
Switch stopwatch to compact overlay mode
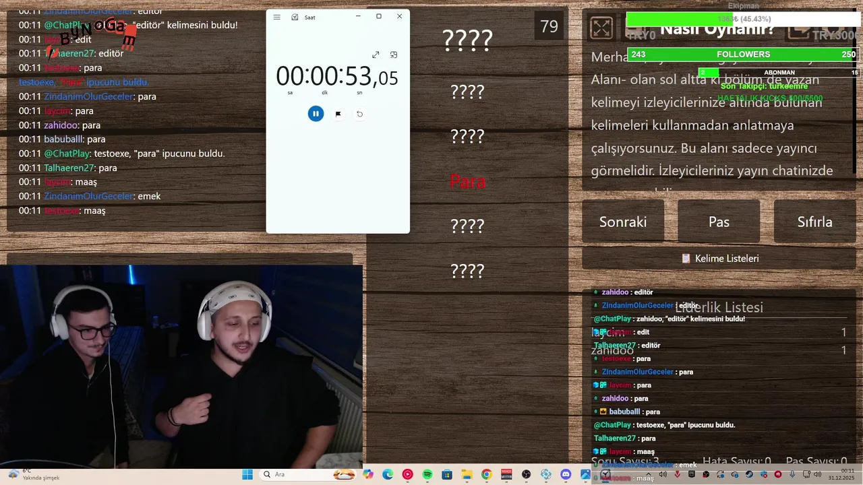point(394,55)
